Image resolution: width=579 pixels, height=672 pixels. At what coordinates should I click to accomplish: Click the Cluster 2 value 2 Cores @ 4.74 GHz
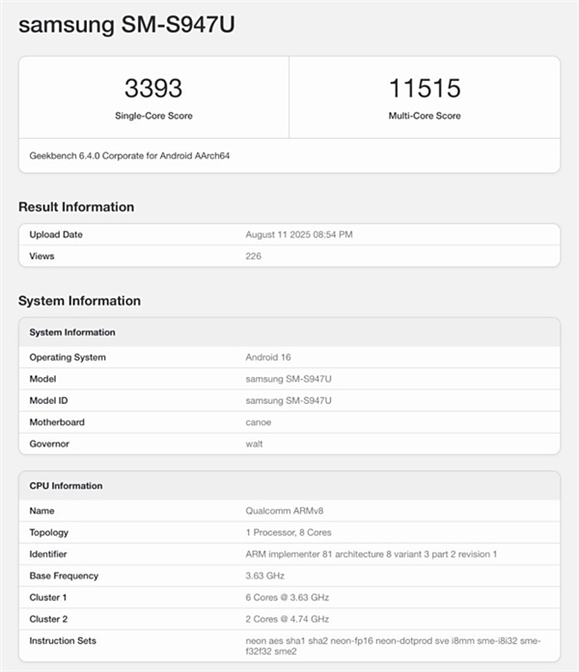(289, 619)
